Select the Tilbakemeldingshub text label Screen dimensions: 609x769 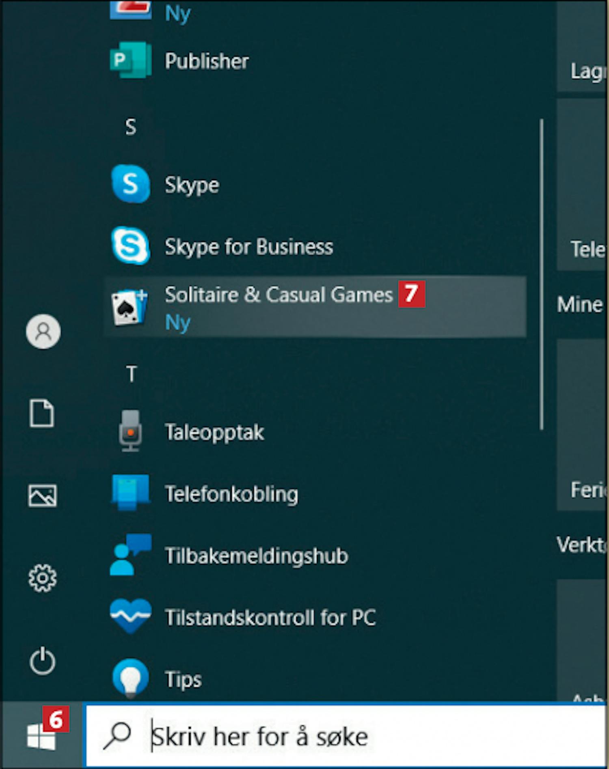(256, 556)
